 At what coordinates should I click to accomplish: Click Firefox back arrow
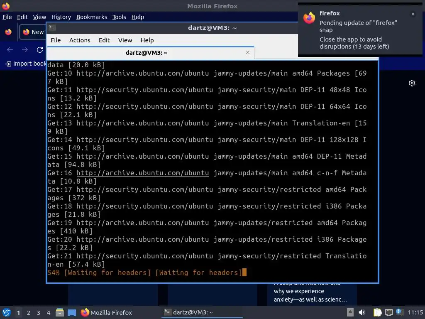10,50
